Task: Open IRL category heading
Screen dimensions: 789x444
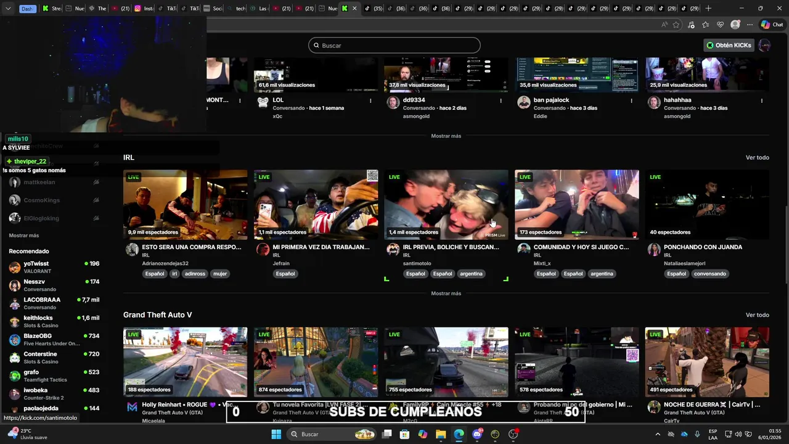Action: [128, 157]
